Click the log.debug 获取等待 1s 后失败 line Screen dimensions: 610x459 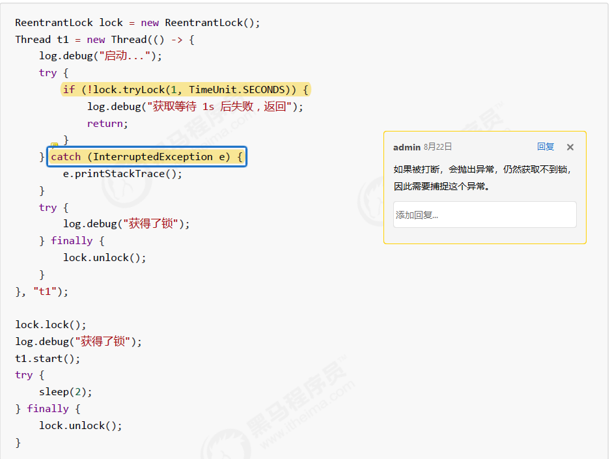pos(195,107)
